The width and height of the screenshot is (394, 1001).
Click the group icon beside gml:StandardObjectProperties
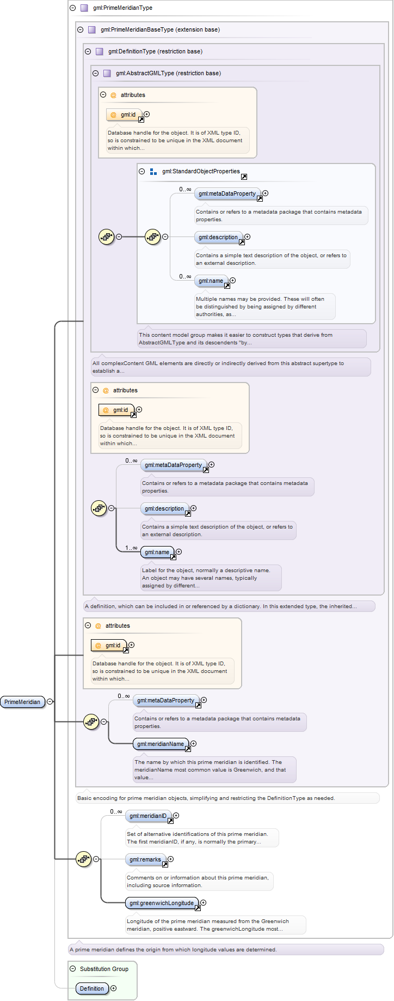[153, 172]
